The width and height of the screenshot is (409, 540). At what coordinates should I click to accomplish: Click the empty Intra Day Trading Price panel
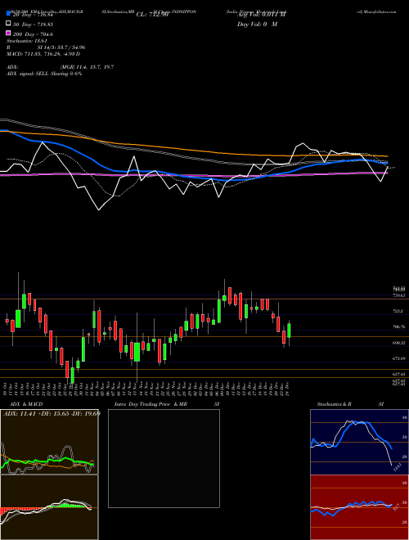(164, 458)
